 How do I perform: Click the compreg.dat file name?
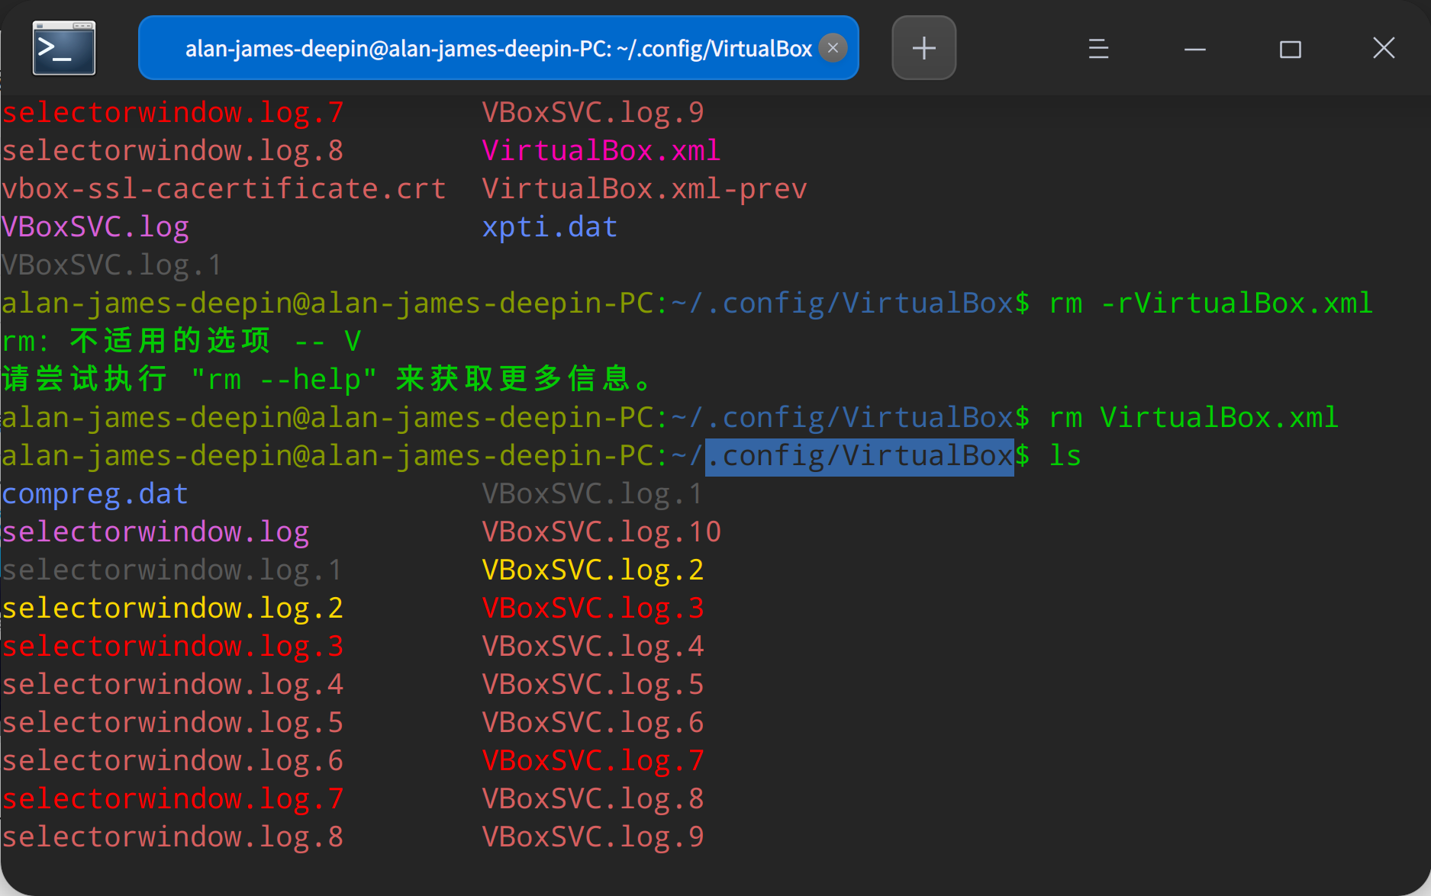(x=95, y=494)
